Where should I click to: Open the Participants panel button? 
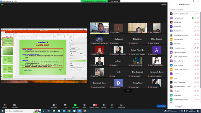[54, 106]
